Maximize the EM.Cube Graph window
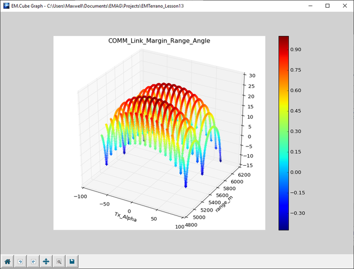 point(327,6)
